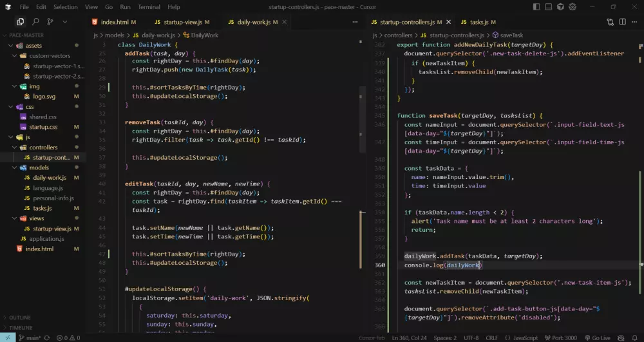
Task: Open the Source Control view icon
Action: coord(50,22)
